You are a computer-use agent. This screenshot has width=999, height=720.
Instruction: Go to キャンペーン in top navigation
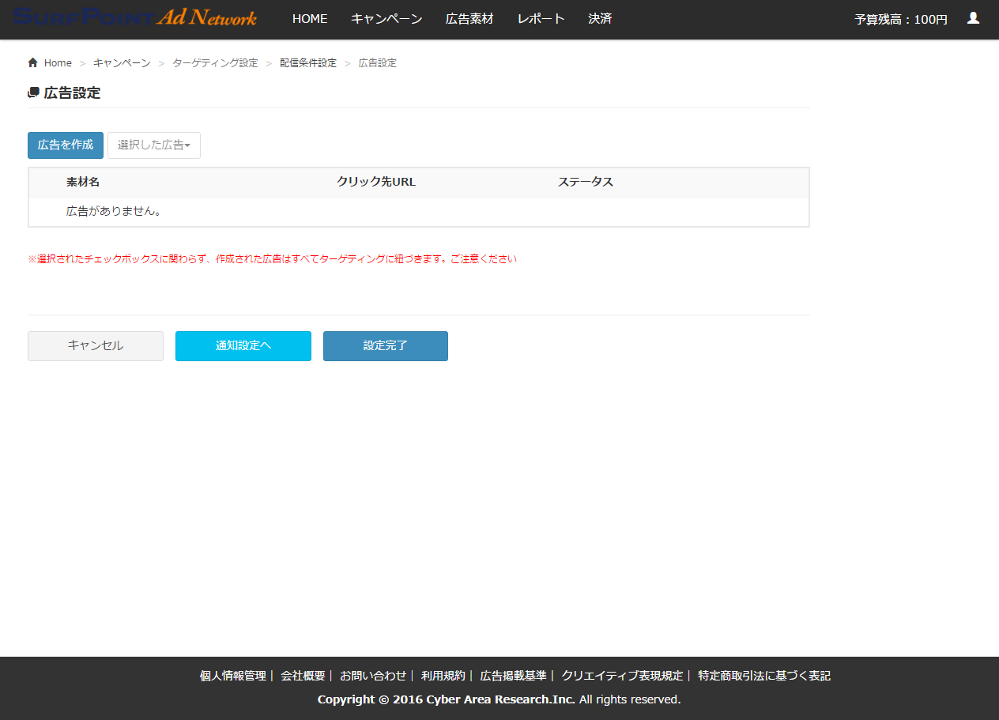click(386, 19)
